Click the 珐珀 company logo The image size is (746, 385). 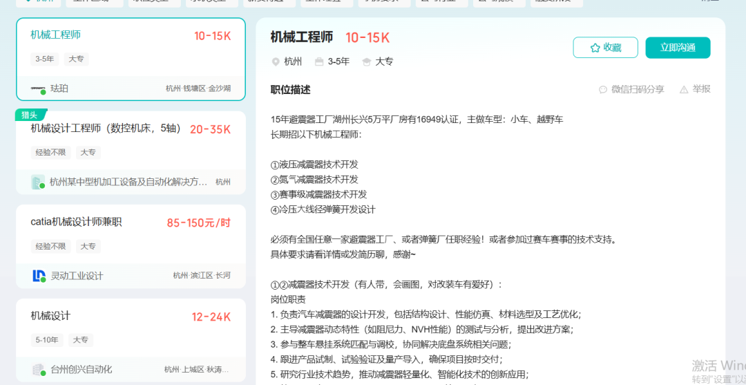pyautogui.click(x=39, y=88)
